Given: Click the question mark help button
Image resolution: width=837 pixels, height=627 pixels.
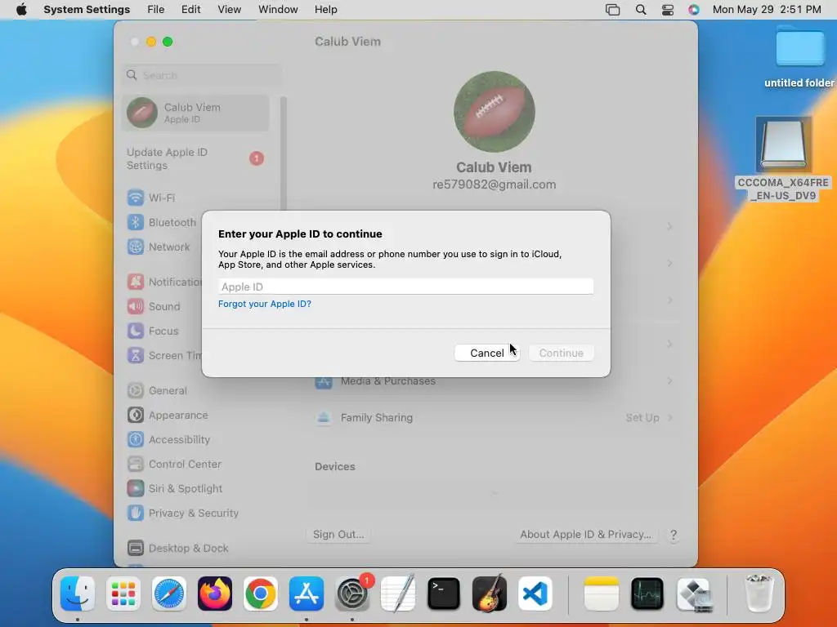Looking at the screenshot, I should click(674, 535).
